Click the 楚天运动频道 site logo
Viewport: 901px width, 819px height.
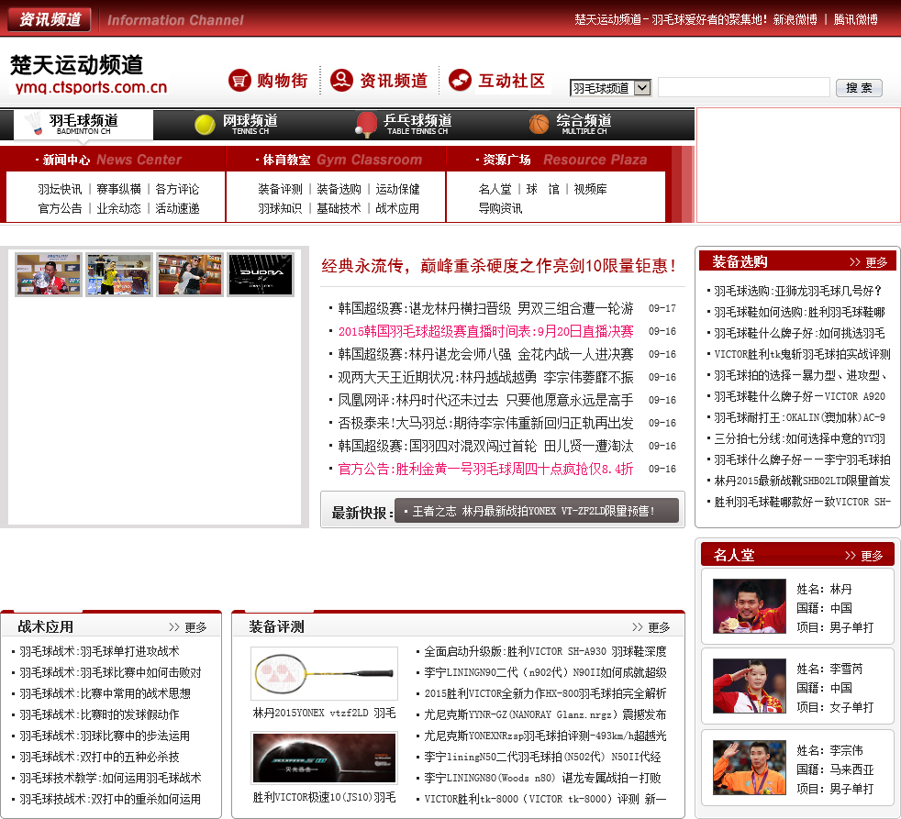pos(88,73)
